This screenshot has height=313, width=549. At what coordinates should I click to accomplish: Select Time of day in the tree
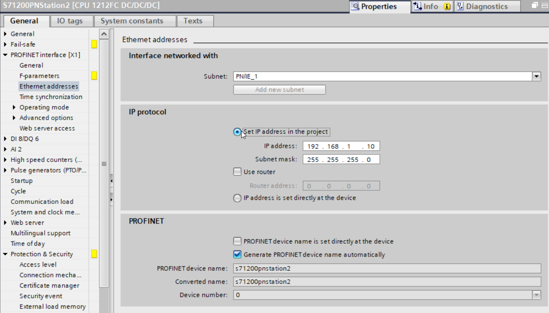tap(28, 244)
